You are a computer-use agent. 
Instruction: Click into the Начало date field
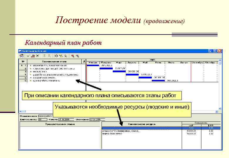[66, 119]
